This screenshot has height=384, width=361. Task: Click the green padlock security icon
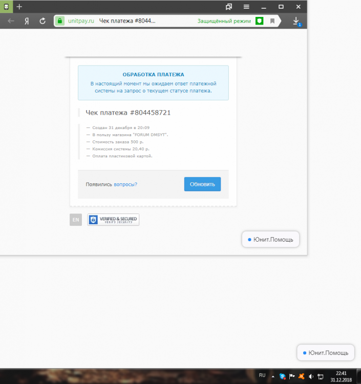(x=60, y=21)
